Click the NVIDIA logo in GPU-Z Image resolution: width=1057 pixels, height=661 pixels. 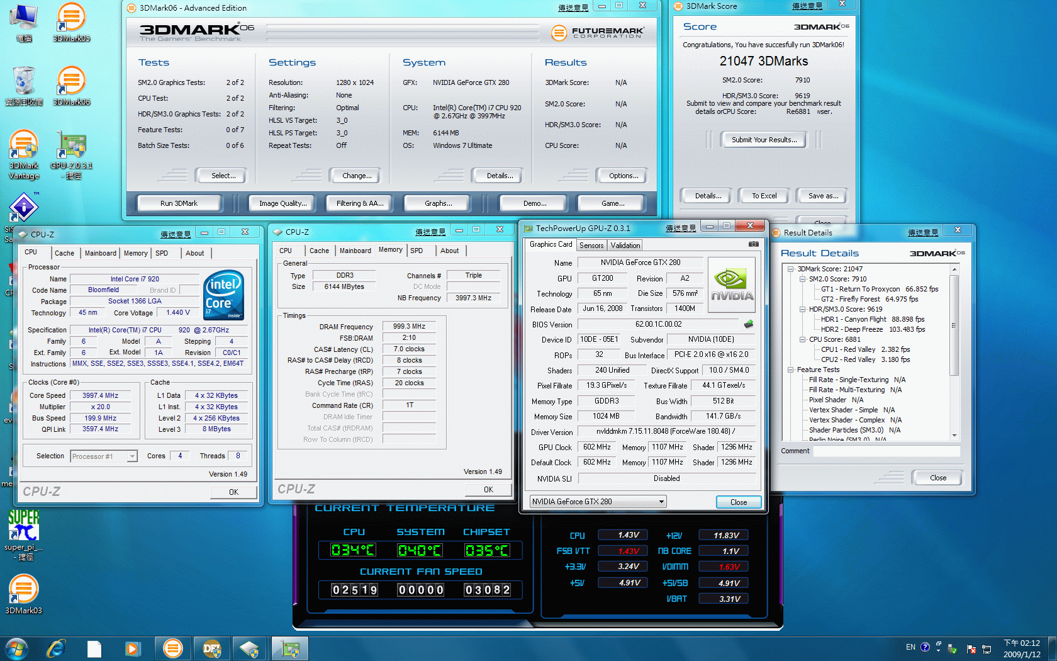pyautogui.click(x=732, y=285)
